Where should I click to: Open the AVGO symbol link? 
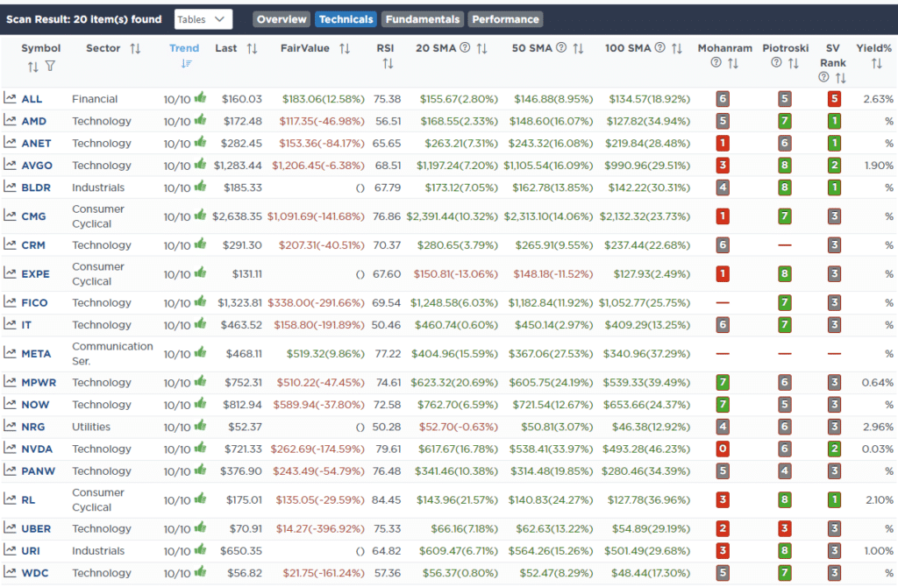pos(37,166)
